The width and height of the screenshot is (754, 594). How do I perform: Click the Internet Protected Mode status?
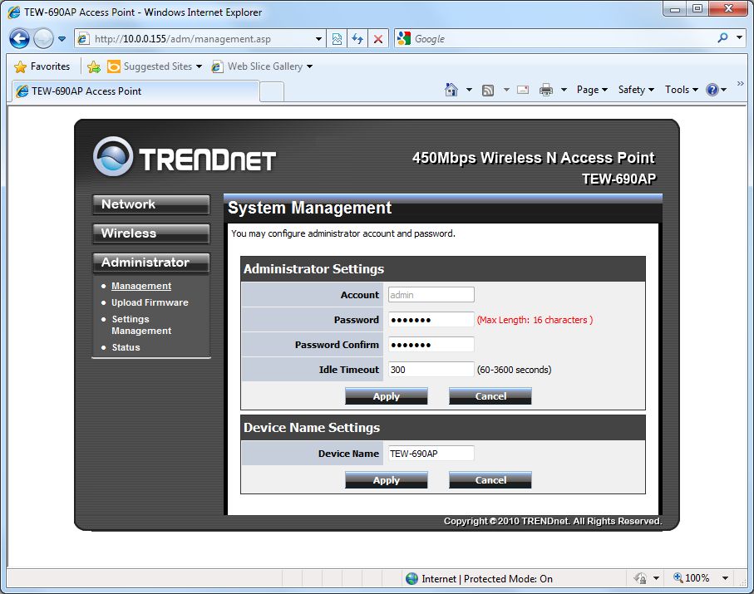click(479, 578)
